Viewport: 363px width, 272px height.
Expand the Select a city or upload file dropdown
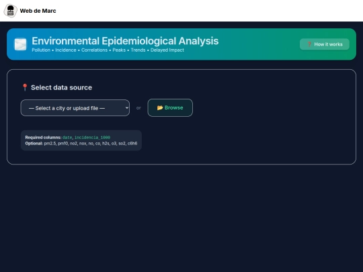pyautogui.click(x=75, y=107)
